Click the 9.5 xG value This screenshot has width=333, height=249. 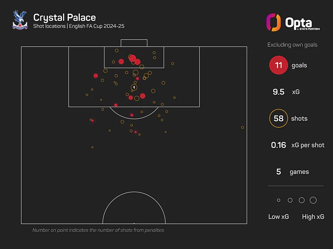pos(278,92)
